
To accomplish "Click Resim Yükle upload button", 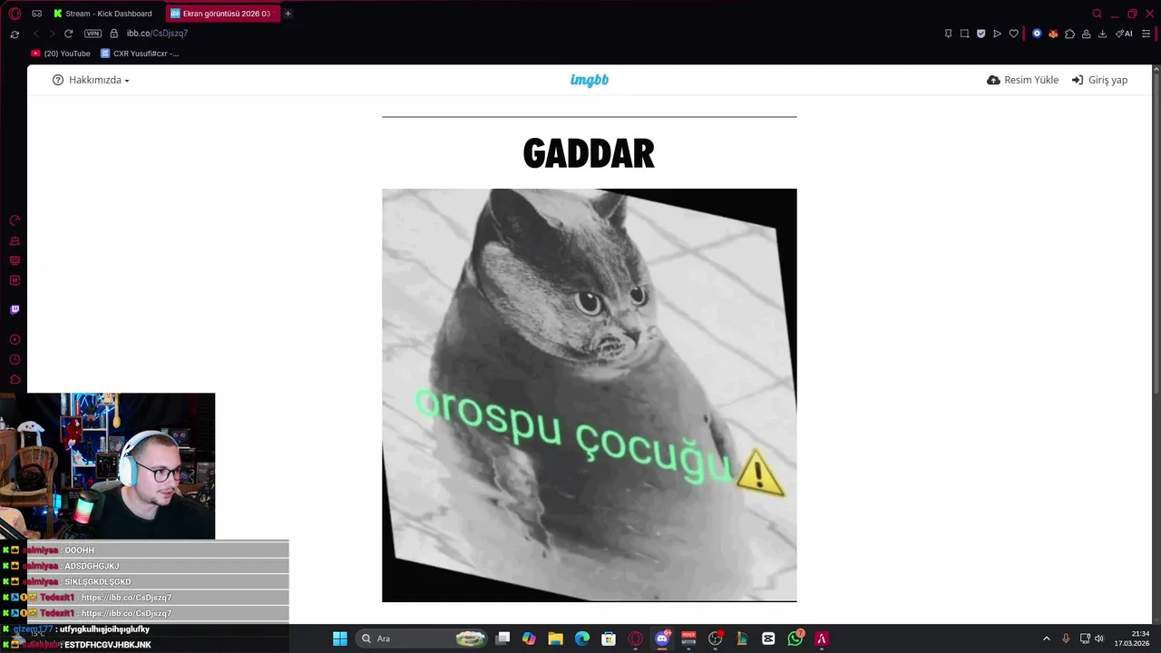I will [x=1022, y=80].
